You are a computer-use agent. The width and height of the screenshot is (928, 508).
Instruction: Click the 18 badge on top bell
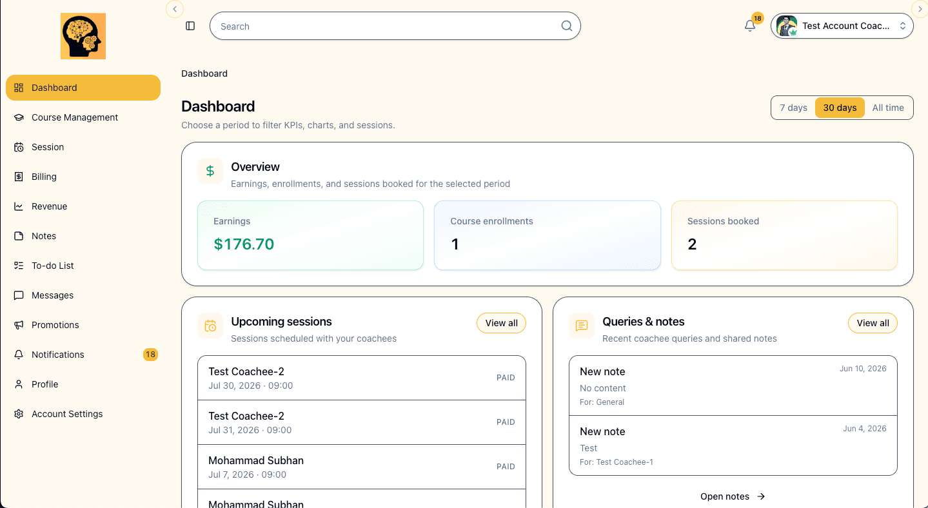coord(758,18)
